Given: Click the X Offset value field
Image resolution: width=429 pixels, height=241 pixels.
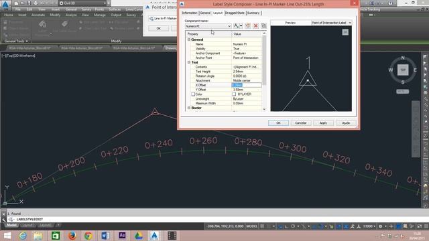Looking at the screenshot, I should [247, 85].
